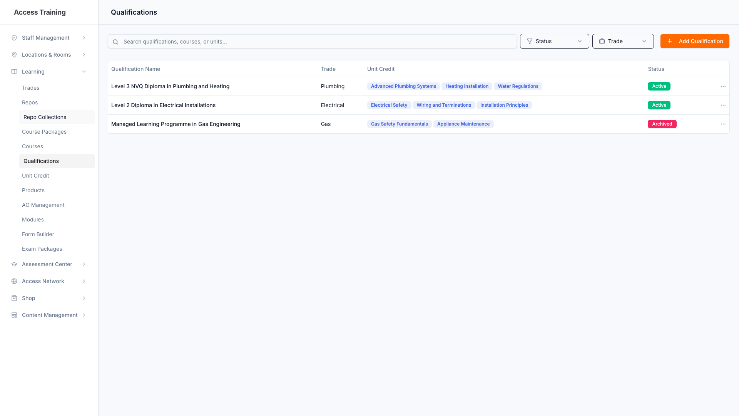
Task: Click Gas Safety Fundamentals unit tag
Action: click(x=400, y=124)
